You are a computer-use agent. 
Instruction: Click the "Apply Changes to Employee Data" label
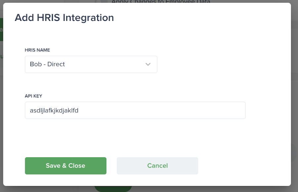[x=161, y=1]
